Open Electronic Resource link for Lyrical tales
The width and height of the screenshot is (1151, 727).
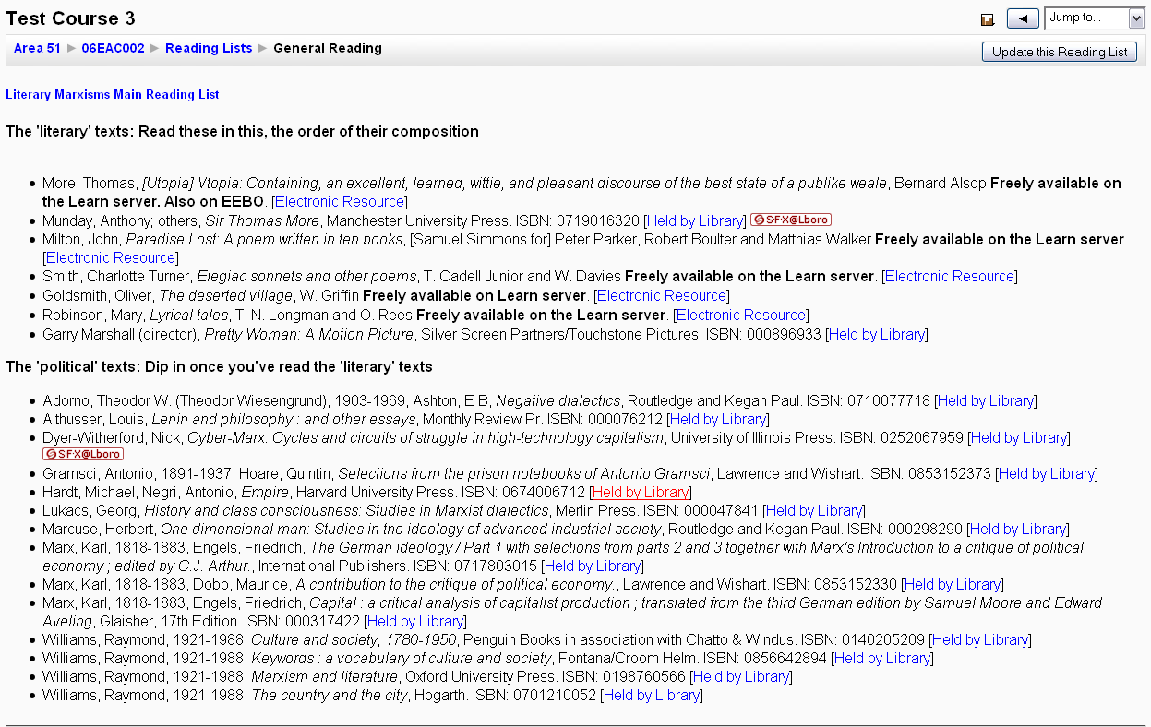[x=742, y=316]
